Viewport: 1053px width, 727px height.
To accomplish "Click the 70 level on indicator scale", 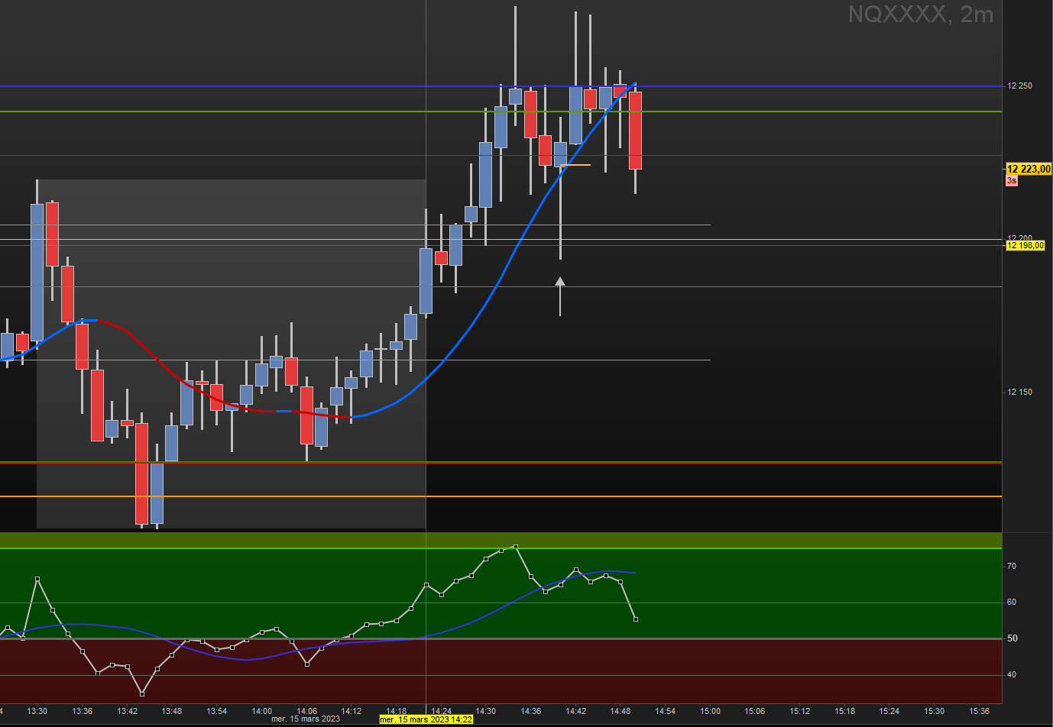I will click(x=1012, y=566).
